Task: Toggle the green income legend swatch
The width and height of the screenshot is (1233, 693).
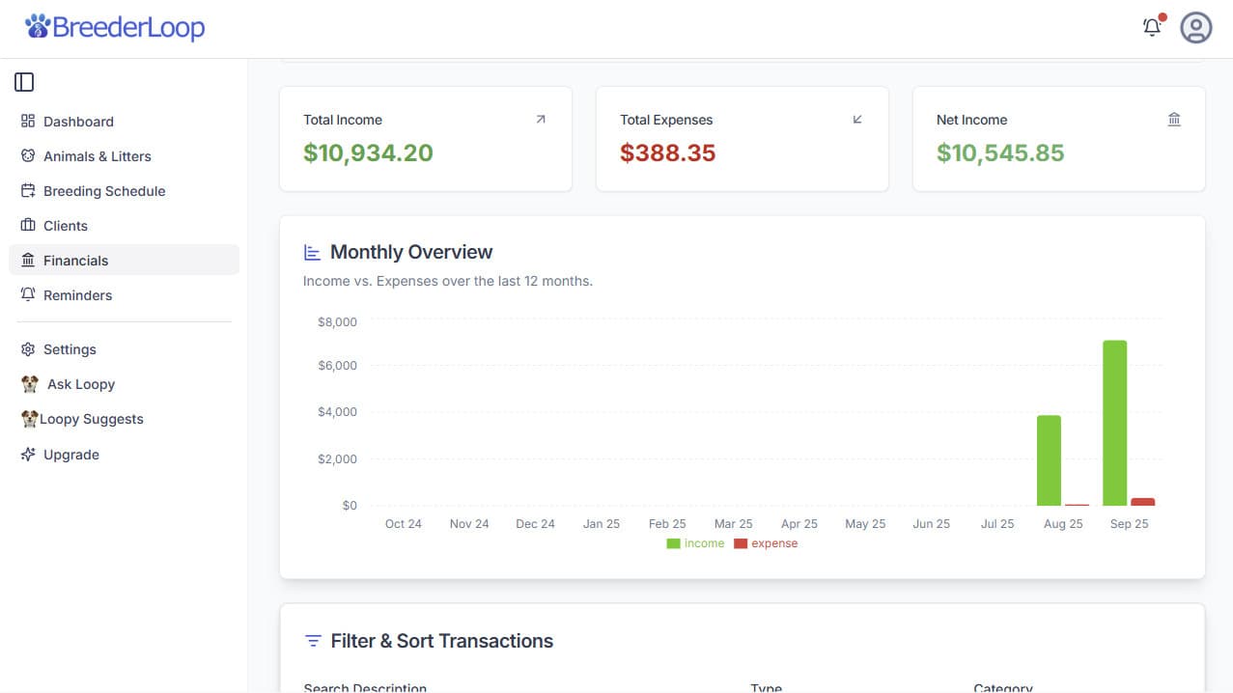Action: [x=673, y=543]
